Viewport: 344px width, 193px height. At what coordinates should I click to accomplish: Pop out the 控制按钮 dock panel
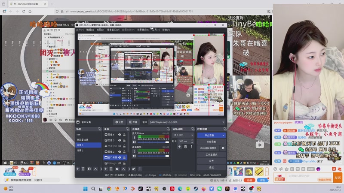click(224, 129)
